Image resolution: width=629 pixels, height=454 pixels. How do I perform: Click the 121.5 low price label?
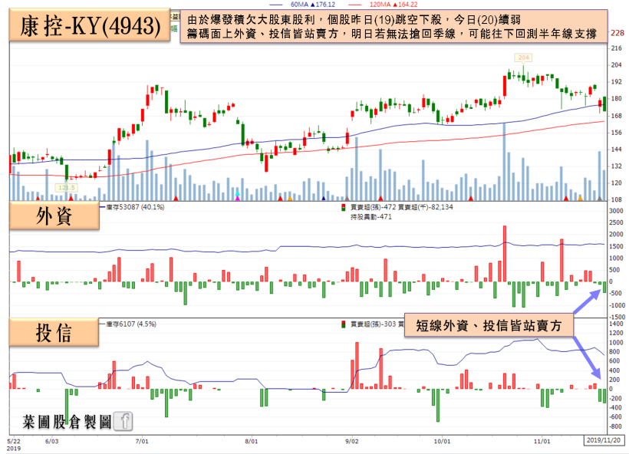coord(66,188)
